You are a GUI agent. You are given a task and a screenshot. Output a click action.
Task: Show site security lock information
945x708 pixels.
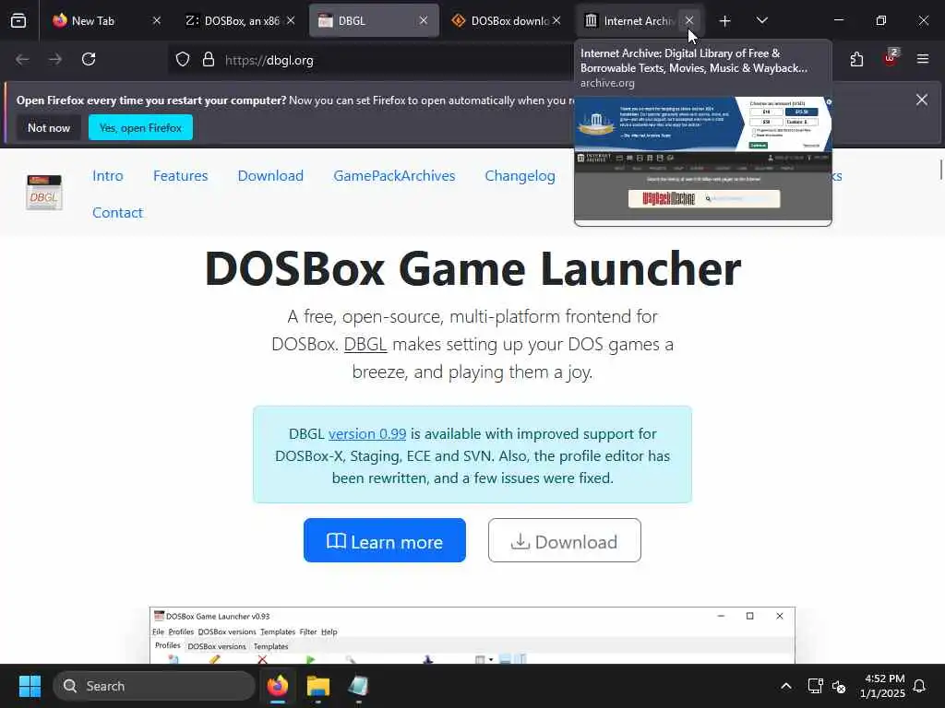tap(209, 60)
